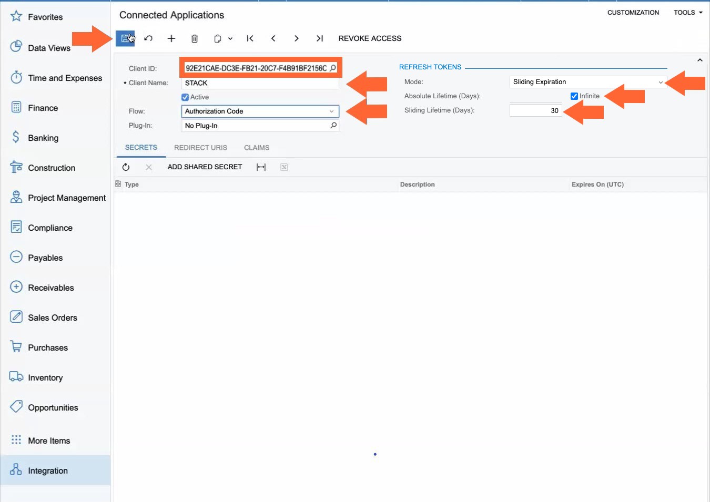Open Client ID lookup magnifier
This screenshot has height=502, width=710.
coord(333,68)
